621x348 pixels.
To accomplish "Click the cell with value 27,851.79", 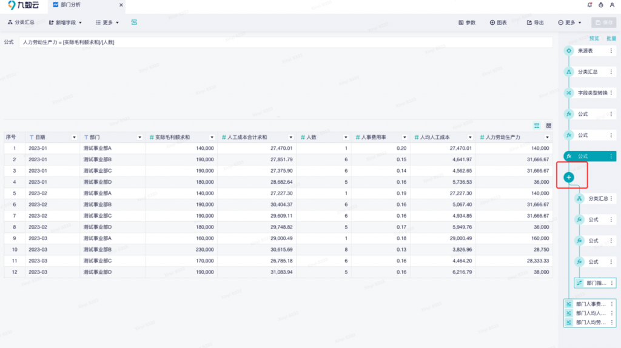I will click(x=257, y=159).
